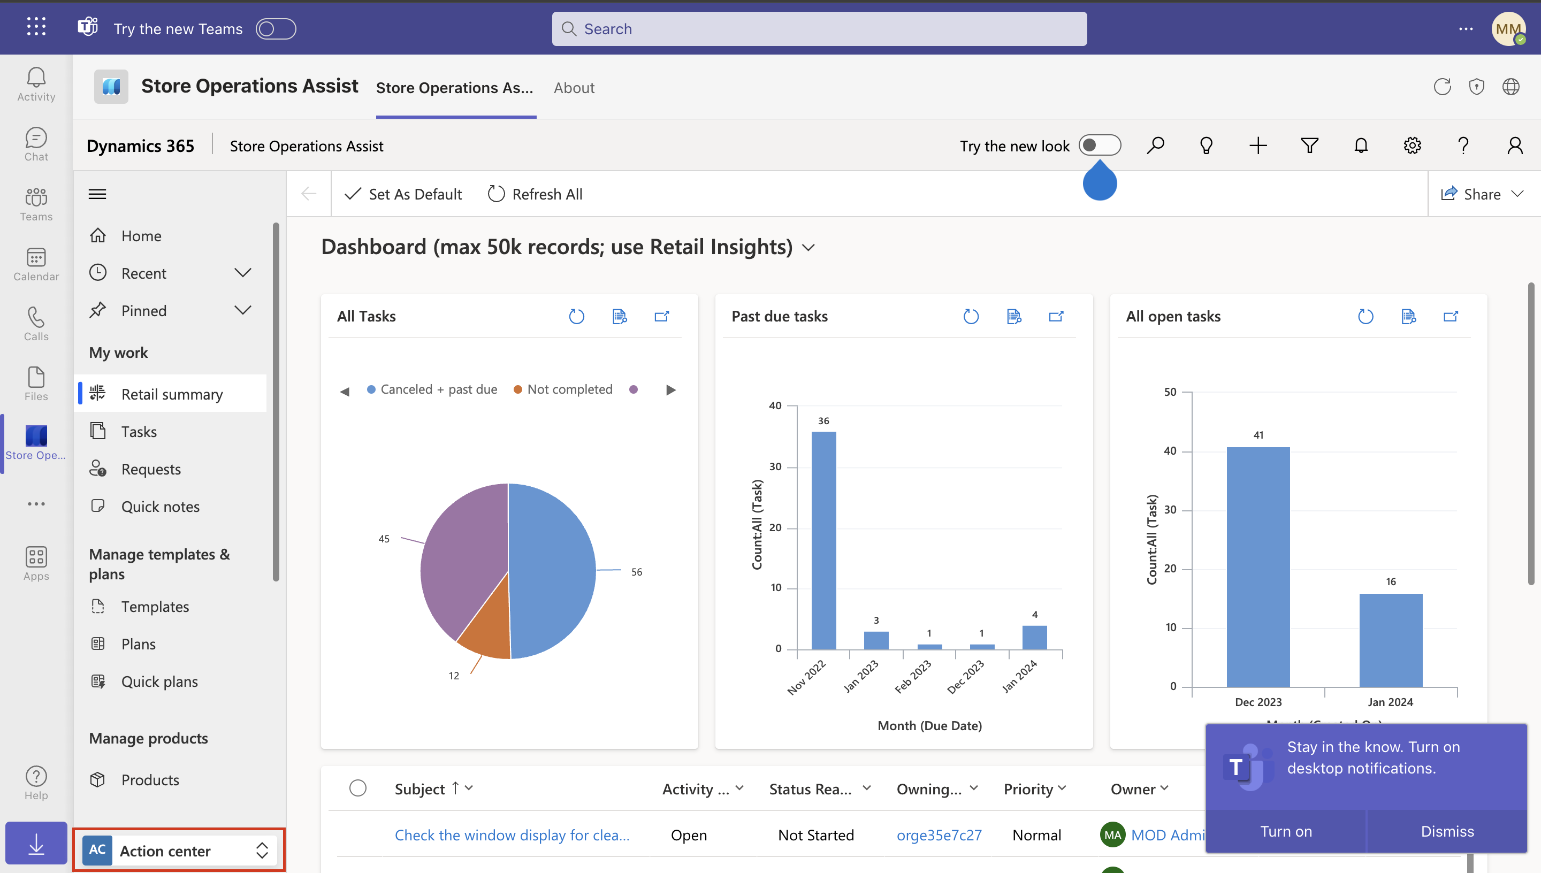The height and width of the screenshot is (873, 1541).
Task: View records for Past due tasks chart
Action: click(1013, 316)
